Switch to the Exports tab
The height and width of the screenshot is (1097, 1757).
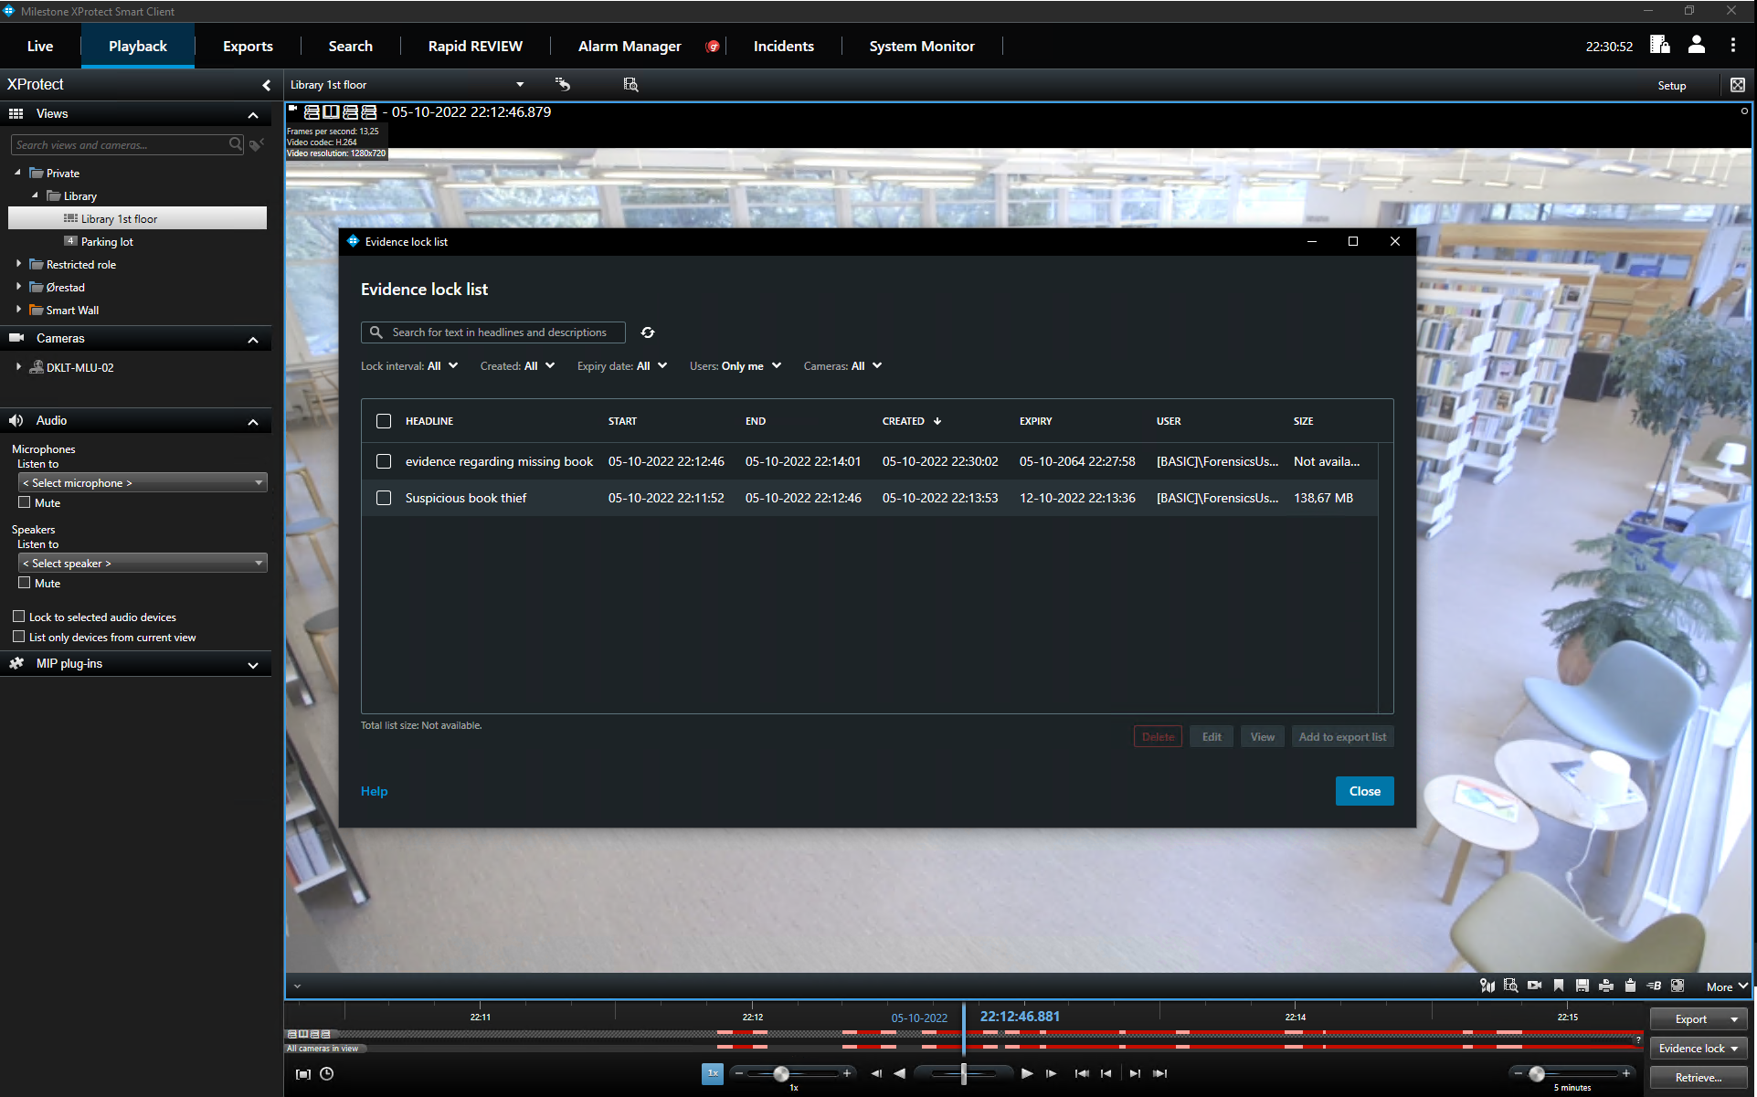(248, 46)
